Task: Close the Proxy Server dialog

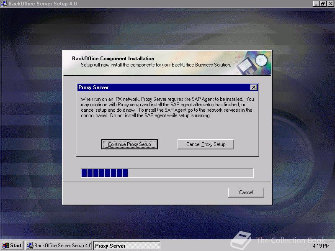Action: (254, 87)
